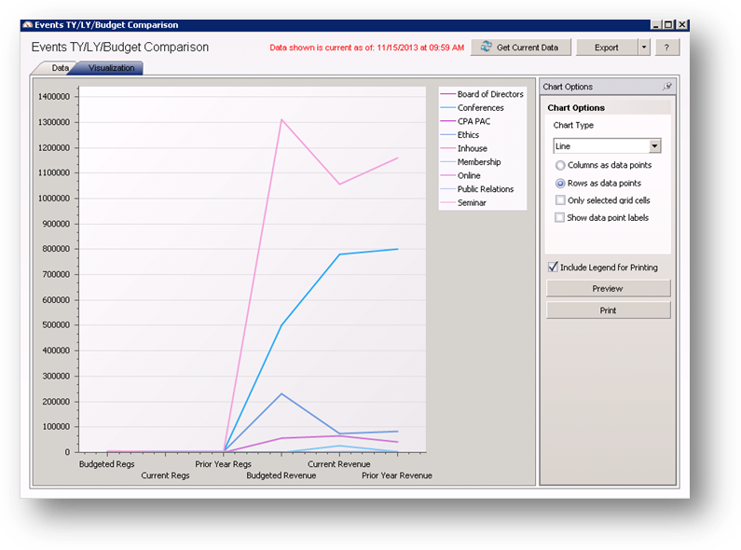Click the Public Relations legend entry
741x550 pixels.
click(x=477, y=189)
